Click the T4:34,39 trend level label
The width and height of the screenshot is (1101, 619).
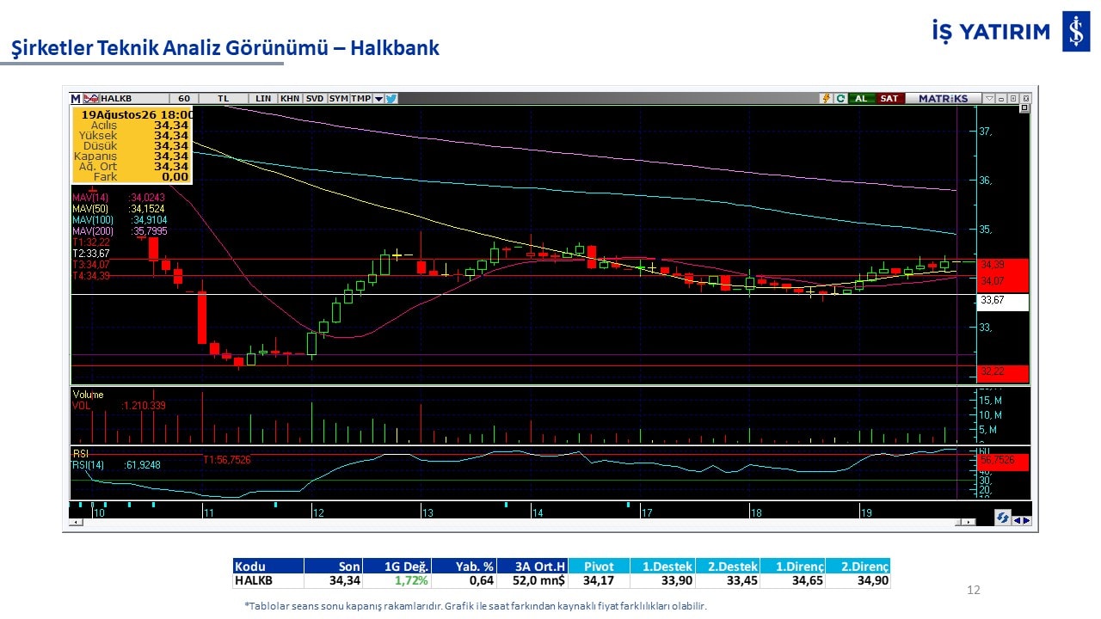[91, 275]
